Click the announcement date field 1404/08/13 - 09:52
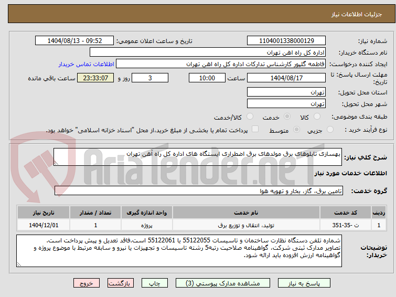396x297 pixels. point(74,41)
